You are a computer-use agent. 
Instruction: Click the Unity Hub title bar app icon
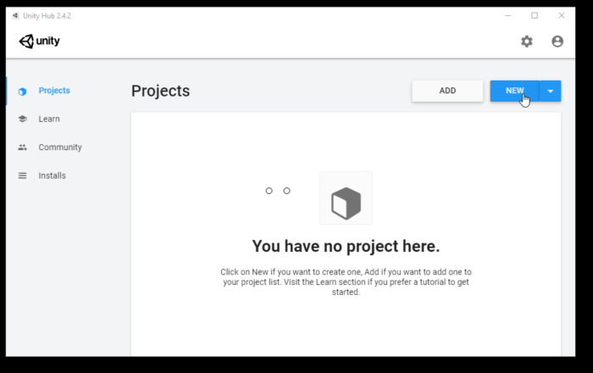(15, 15)
